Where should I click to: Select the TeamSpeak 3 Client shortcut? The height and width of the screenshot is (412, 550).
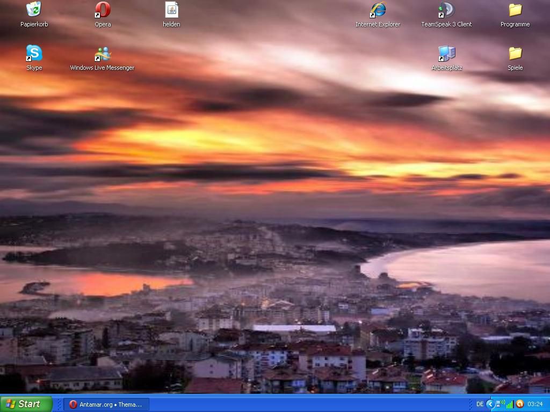coord(446,10)
